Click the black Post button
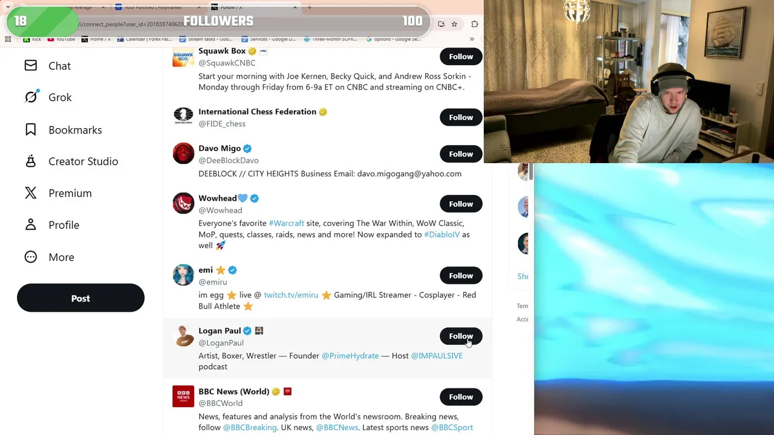Viewport: 774px width, 435px height. tap(80, 298)
